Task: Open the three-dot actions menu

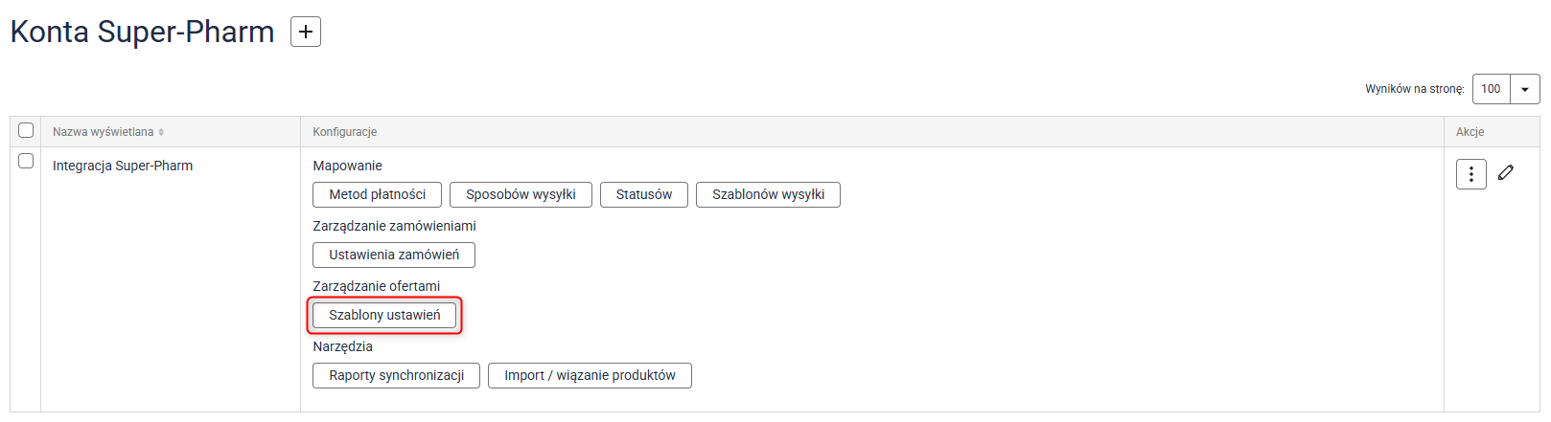Action: pyautogui.click(x=1470, y=174)
